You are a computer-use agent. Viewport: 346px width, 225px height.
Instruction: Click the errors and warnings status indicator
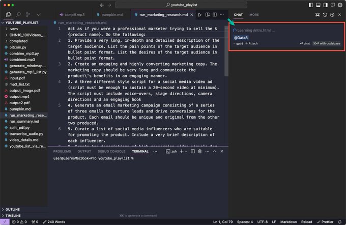[x=19, y=222]
